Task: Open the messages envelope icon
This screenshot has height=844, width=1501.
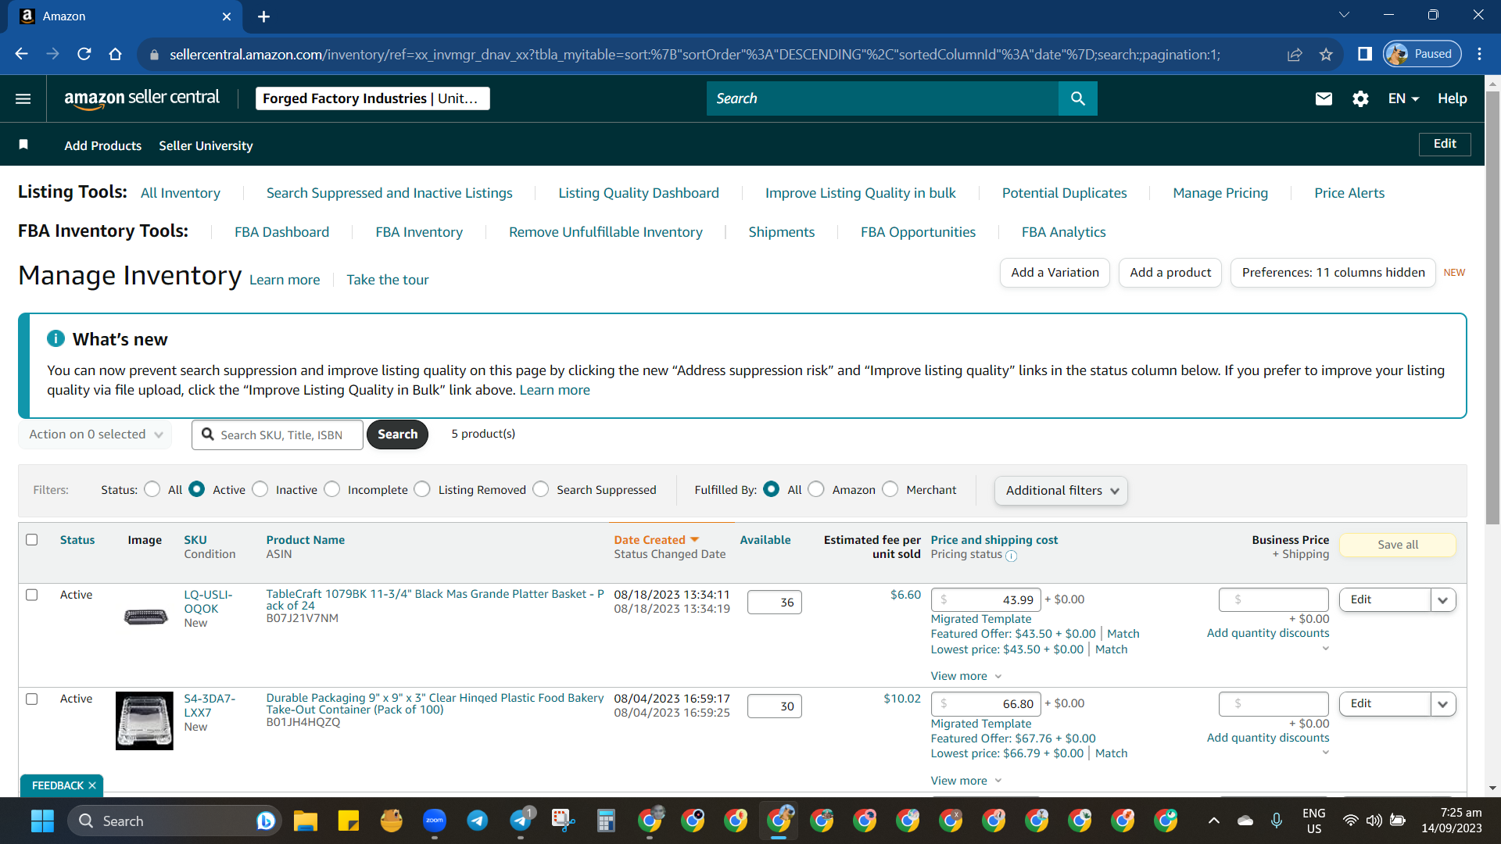Action: pos(1324,98)
